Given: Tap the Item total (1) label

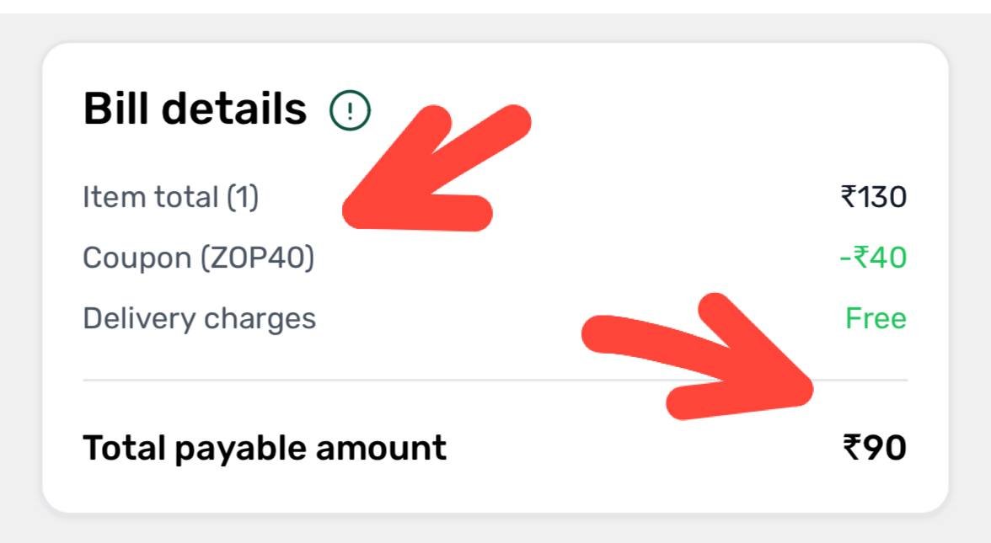Looking at the screenshot, I should (170, 197).
